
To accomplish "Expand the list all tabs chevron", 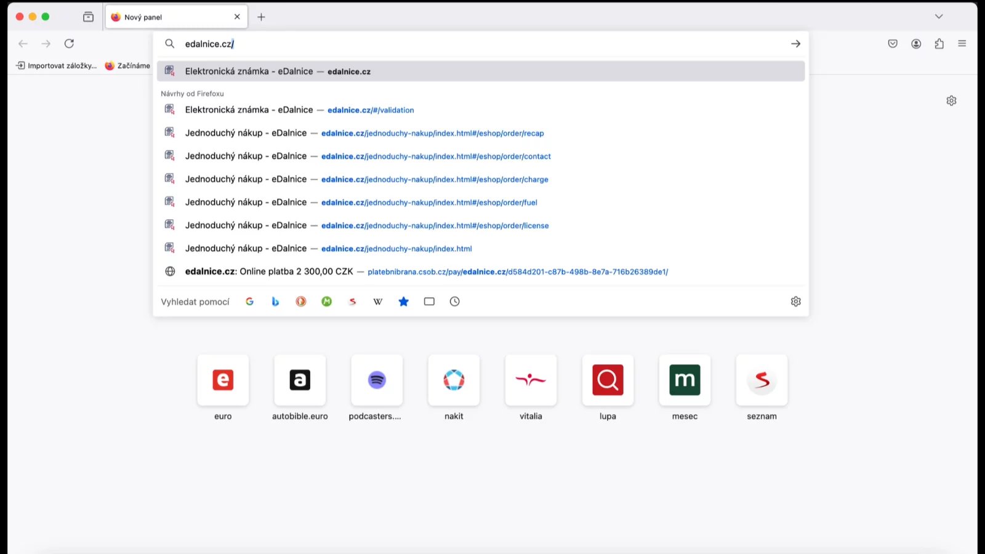I will [x=939, y=17].
